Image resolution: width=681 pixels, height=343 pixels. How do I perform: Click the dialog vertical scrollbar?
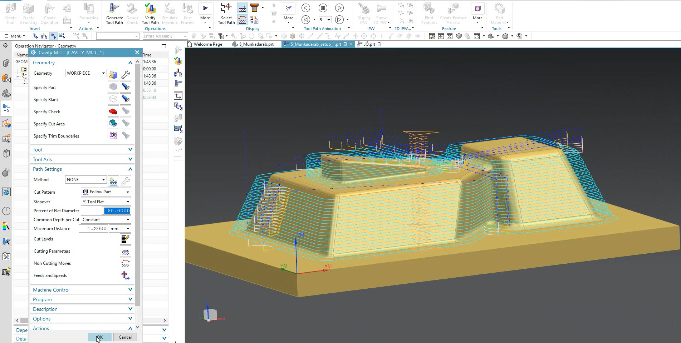[x=137, y=186]
